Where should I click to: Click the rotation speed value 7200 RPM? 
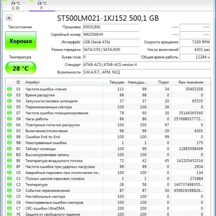pos(195,42)
